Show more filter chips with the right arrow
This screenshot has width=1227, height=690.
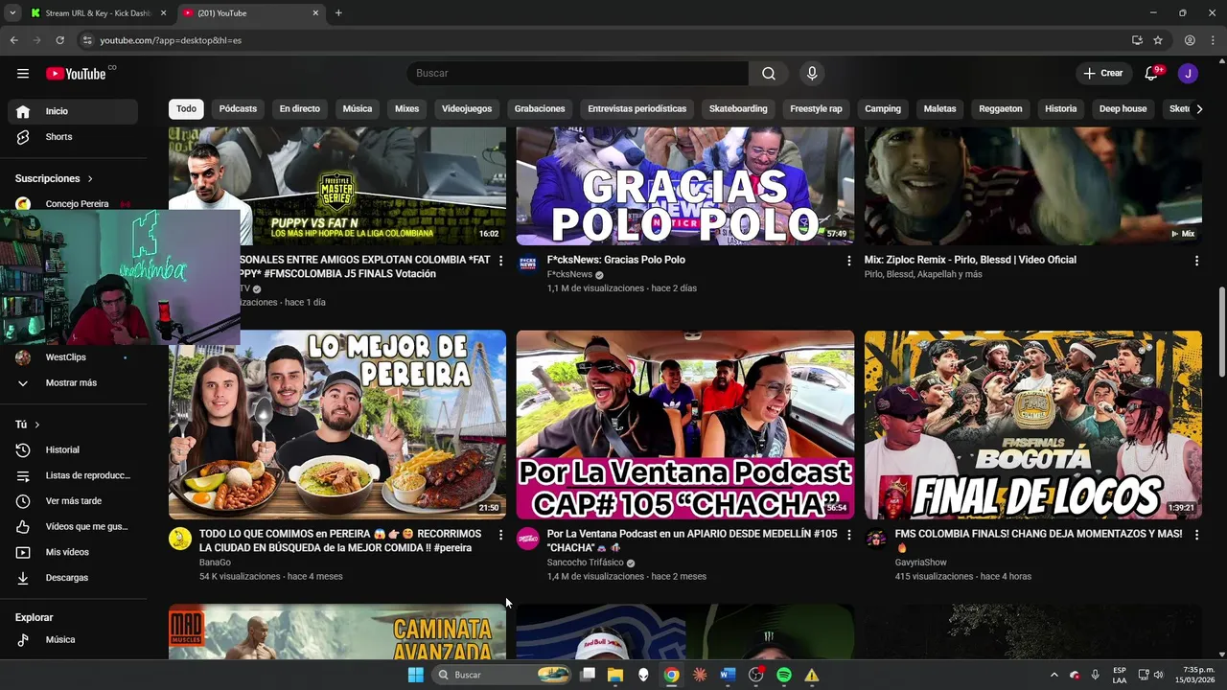[x=1199, y=109]
